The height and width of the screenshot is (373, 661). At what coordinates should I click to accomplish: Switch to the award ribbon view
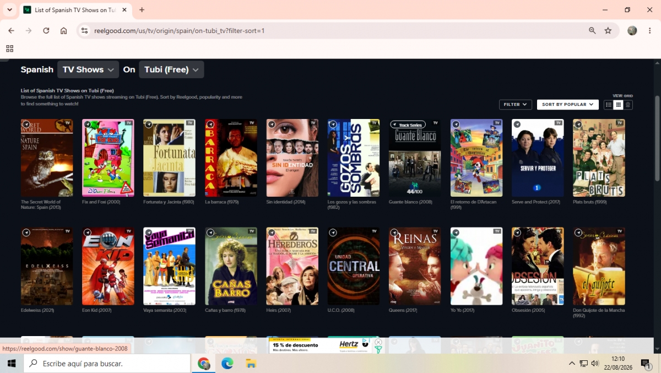tap(628, 105)
